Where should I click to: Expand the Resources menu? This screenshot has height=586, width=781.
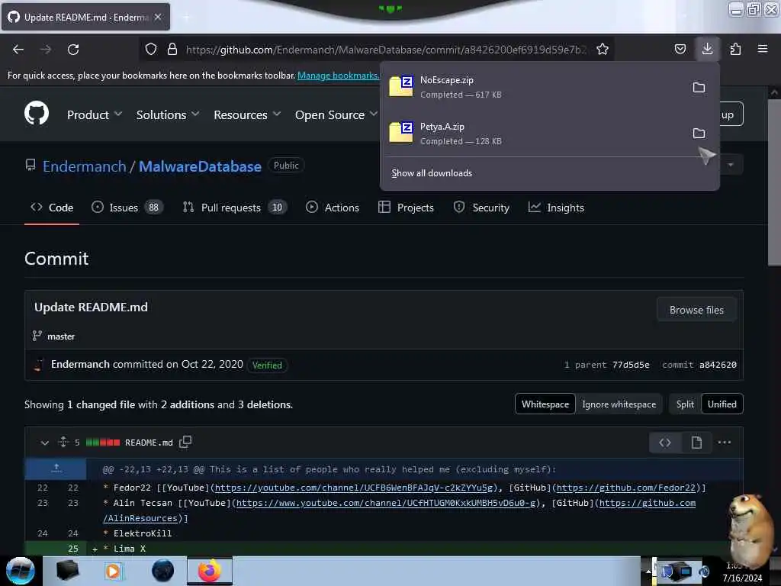[x=247, y=114]
